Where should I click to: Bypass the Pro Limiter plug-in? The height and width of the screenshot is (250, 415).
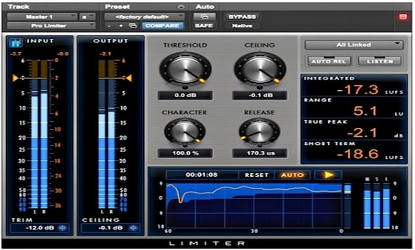pyautogui.click(x=242, y=17)
